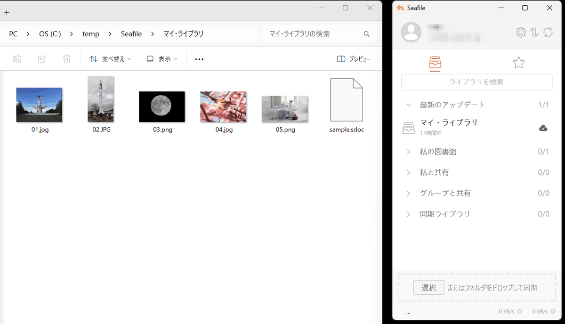Click the Seafile transfer arrows icon
The height and width of the screenshot is (324, 565).
point(534,32)
